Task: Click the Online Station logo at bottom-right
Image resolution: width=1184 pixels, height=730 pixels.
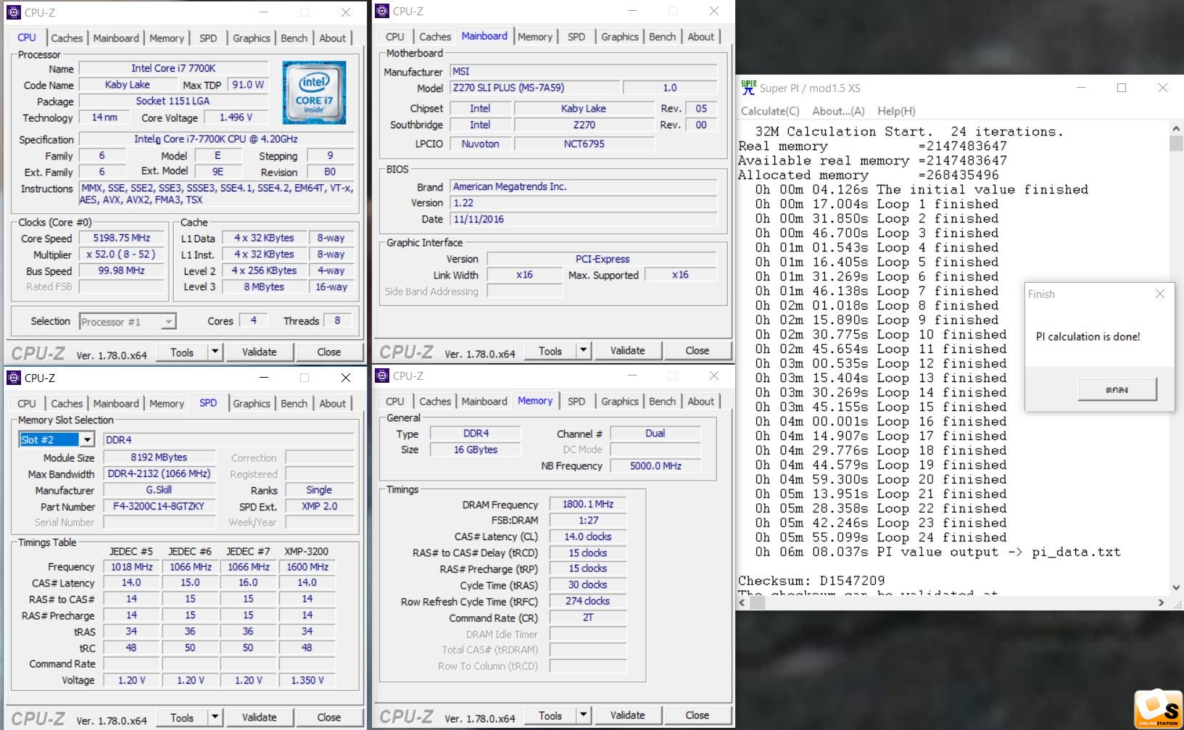Action: pos(1158,708)
